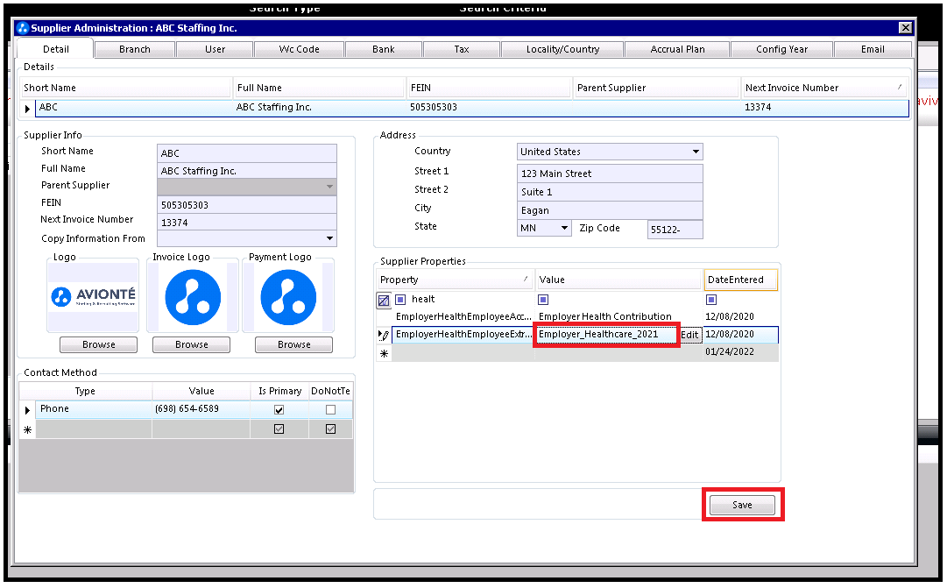Viewport: 947px width, 588px height.
Task: Sort Supplier Properties by the Property header
Action: click(x=454, y=280)
